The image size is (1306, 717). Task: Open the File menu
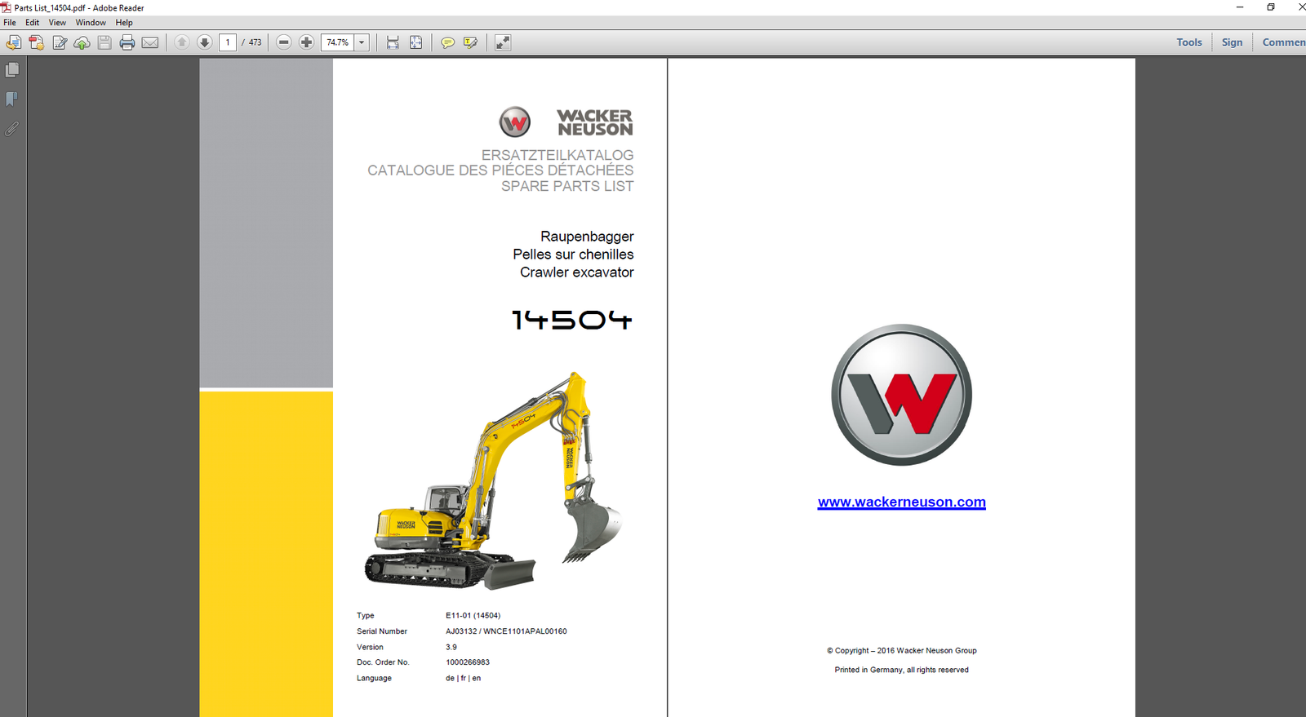click(10, 23)
